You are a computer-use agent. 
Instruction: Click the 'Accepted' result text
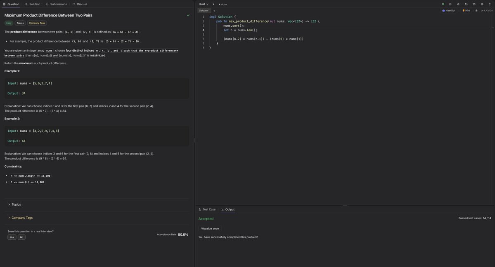[x=206, y=219]
